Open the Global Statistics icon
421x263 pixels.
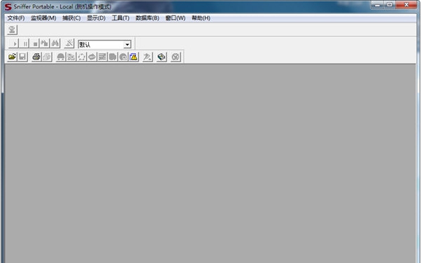pyautogui.click(x=123, y=57)
